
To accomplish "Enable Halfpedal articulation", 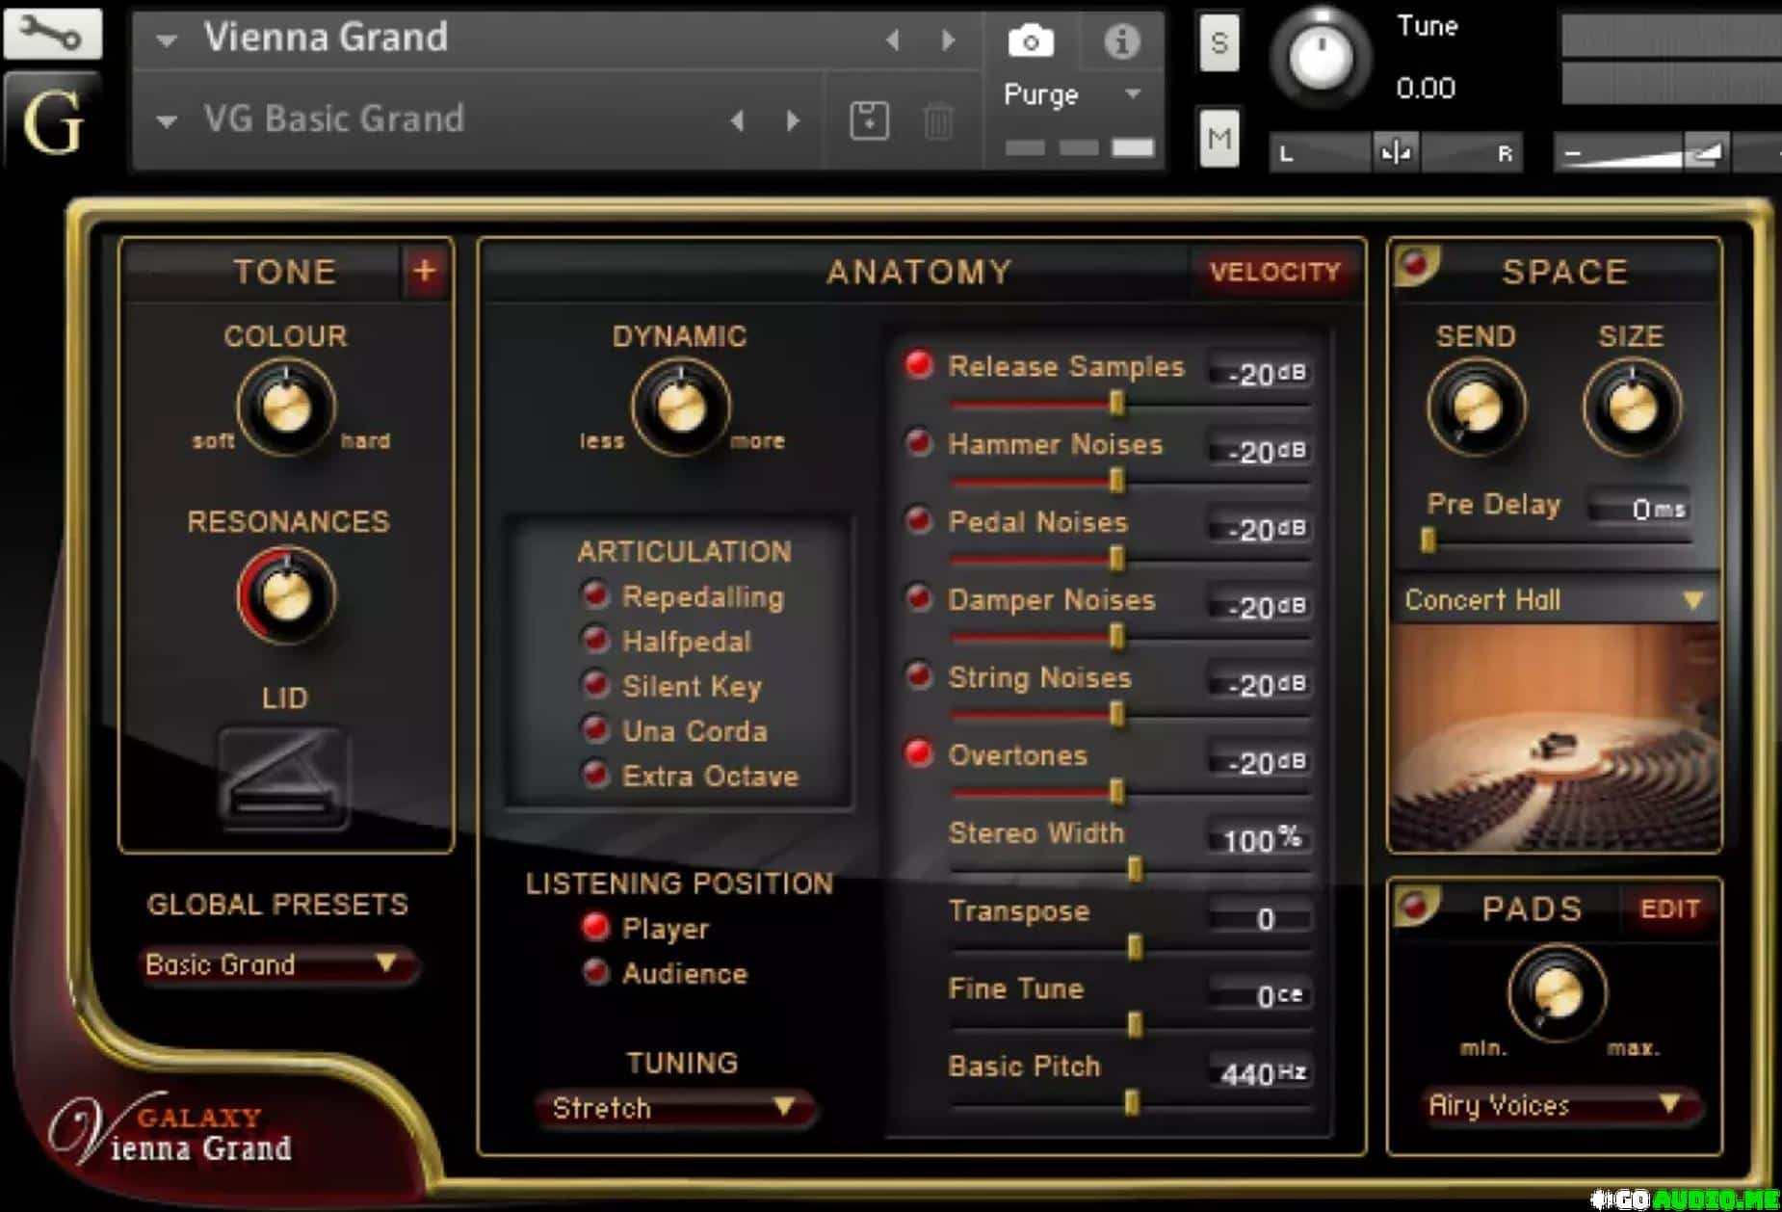I will (595, 639).
